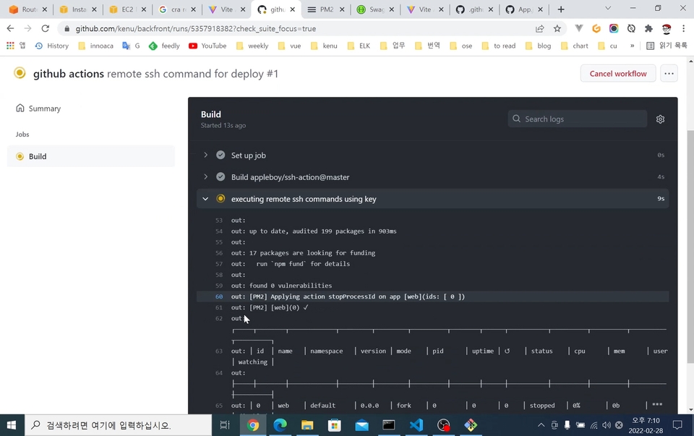Open the weekly bookmark folder
Viewport: 694px width, 436px height.
click(252, 46)
